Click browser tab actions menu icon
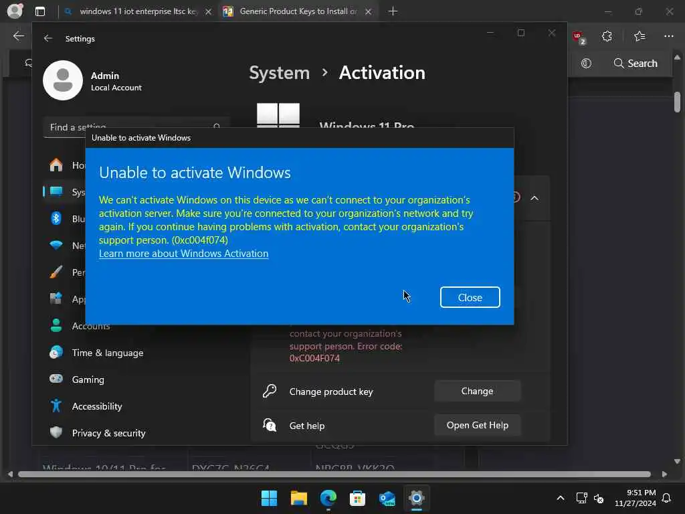685x514 pixels. coord(39,11)
